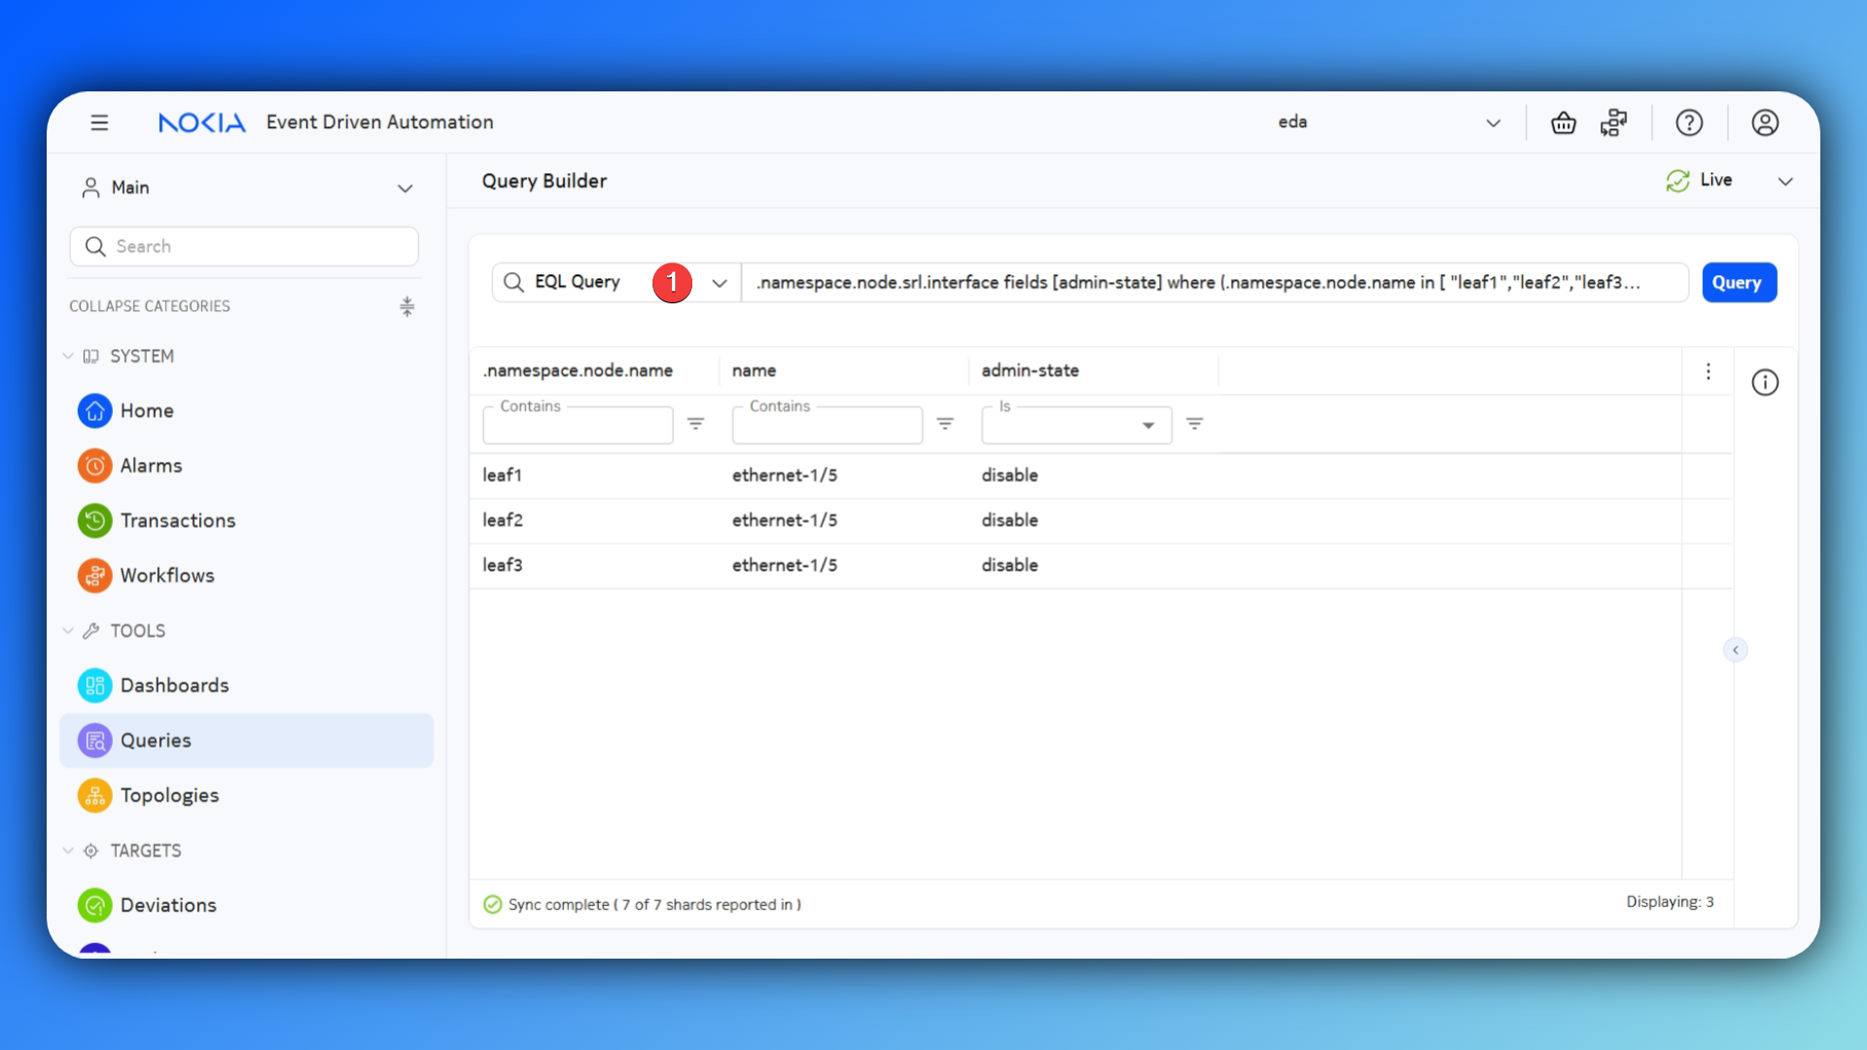The width and height of the screenshot is (1867, 1050).
Task: Open the hamburger navigation menu
Action: tap(99, 122)
